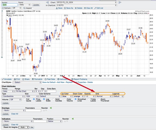Enable Full Quote checkbox
The image size is (156, 130).
(x=24, y=99)
